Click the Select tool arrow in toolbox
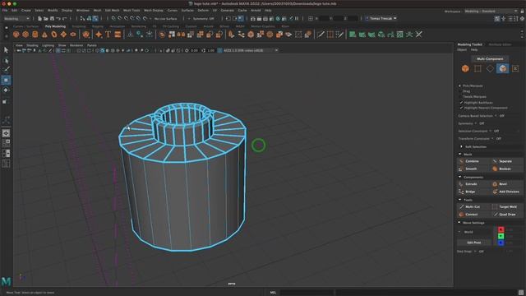 coord(6,50)
